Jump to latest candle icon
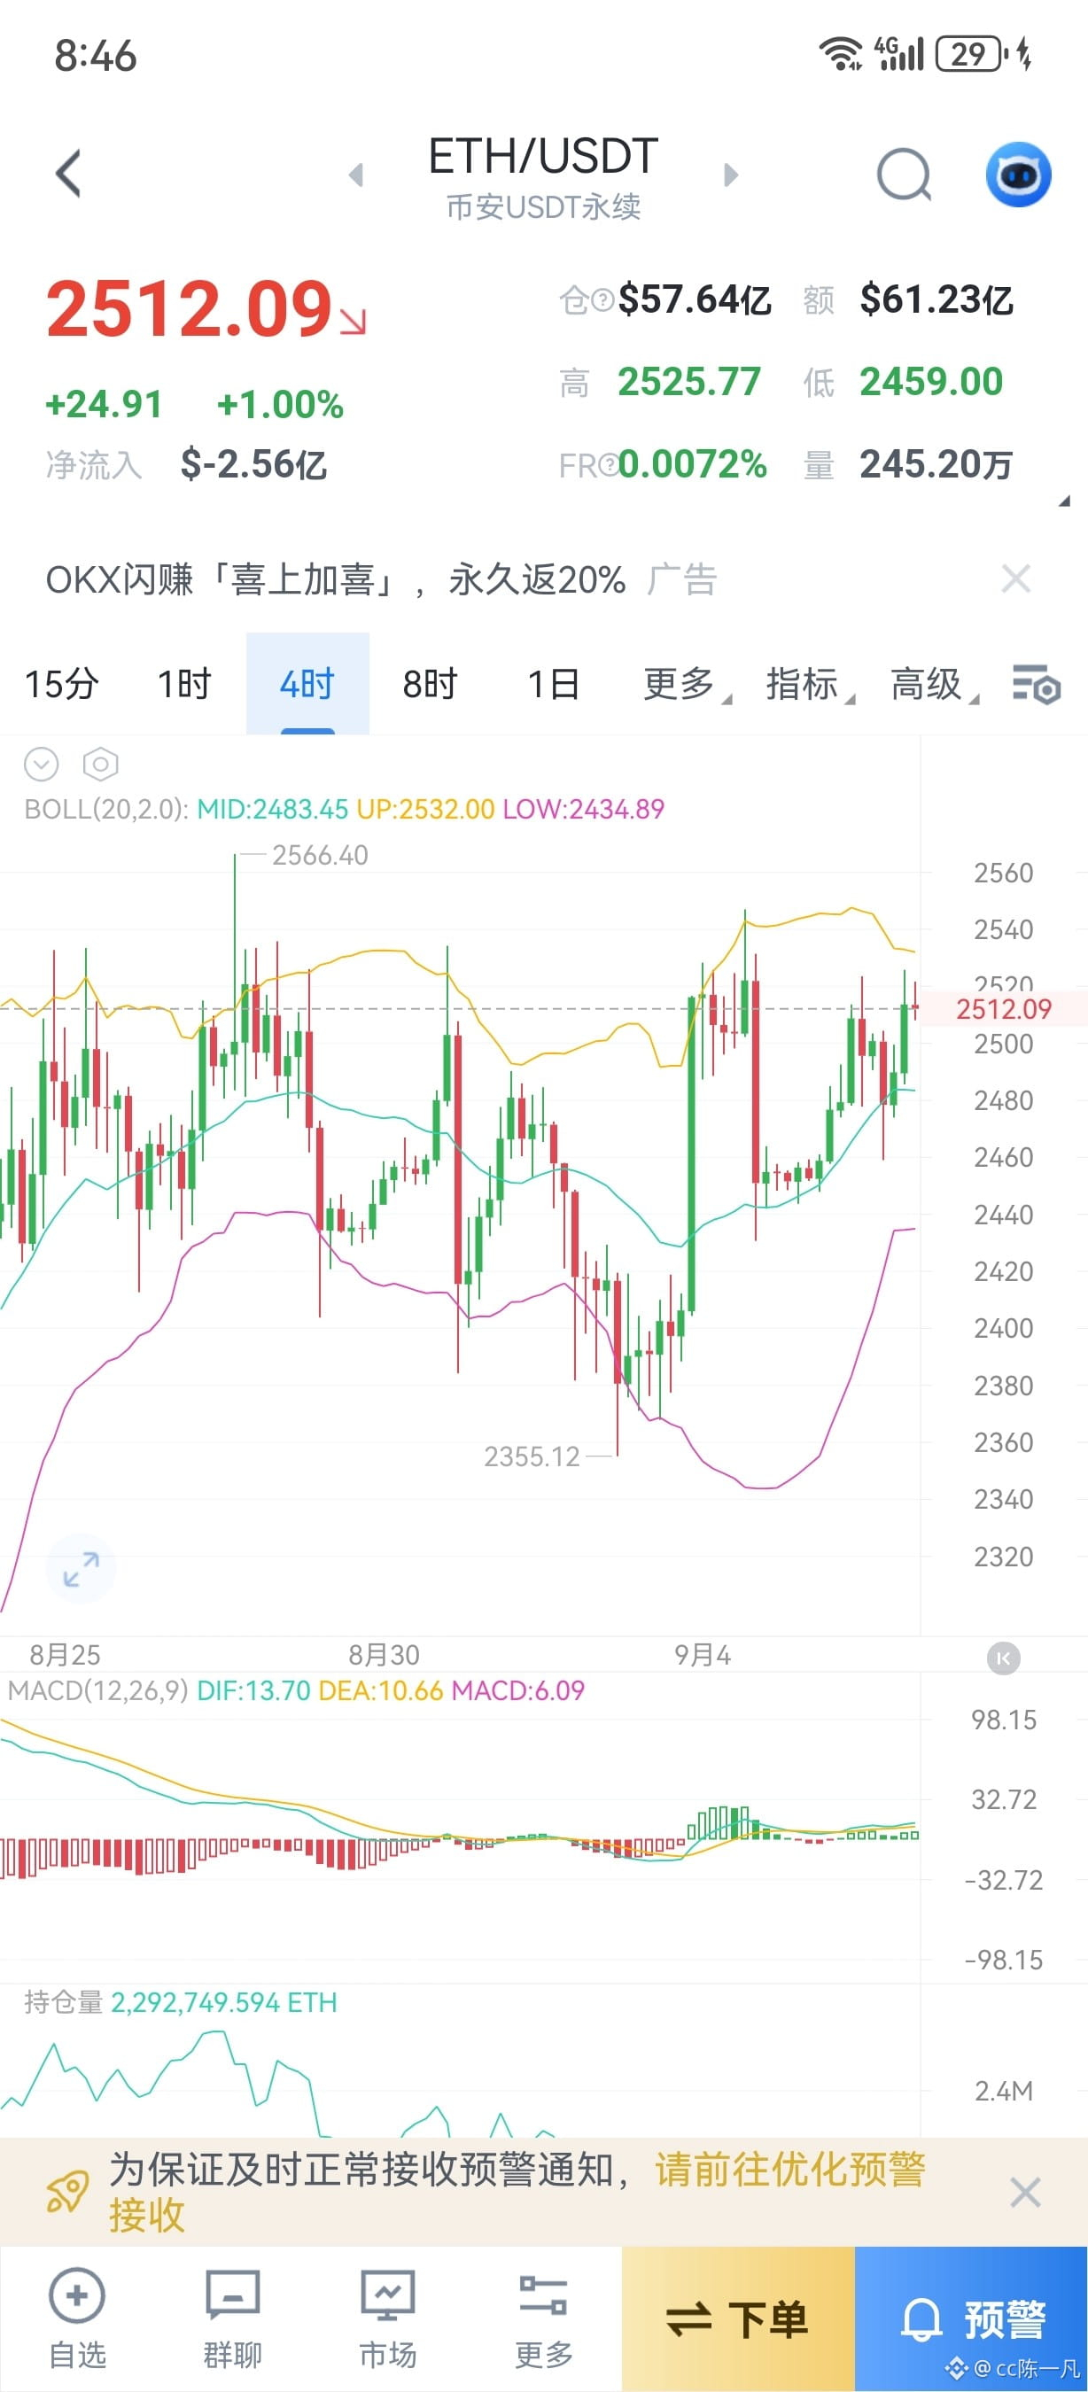The image size is (1088, 2392). pyautogui.click(x=1003, y=1658)
